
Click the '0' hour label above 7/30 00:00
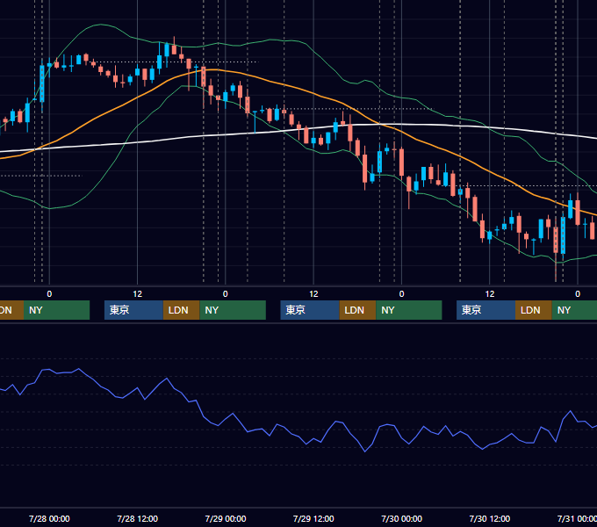(x=402, y=294)
